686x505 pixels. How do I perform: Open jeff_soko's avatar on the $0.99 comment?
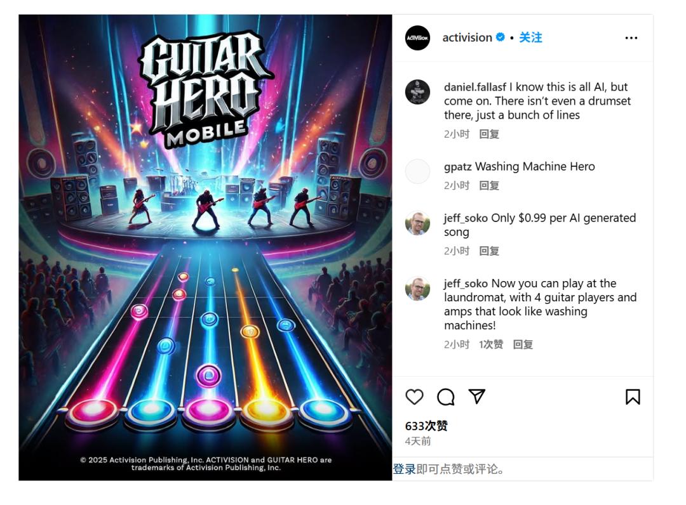coord(417,223)
